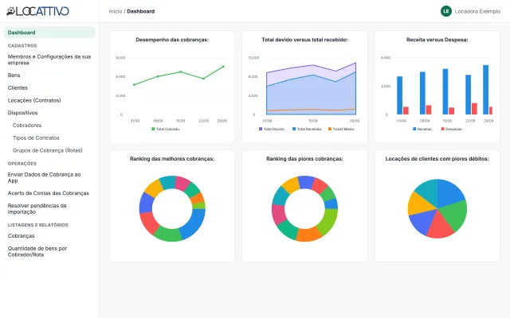Viewport: 510px width, 318px height.
Task: Click Dashboard breadcrumb text
Action: click(141, 11)
